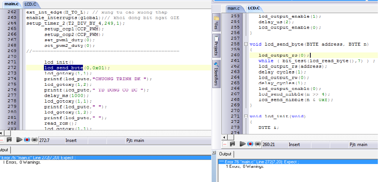This screenshot has height=182, width=379.
Task: Click record macro icon in right status bar
Action: (250, 144)
